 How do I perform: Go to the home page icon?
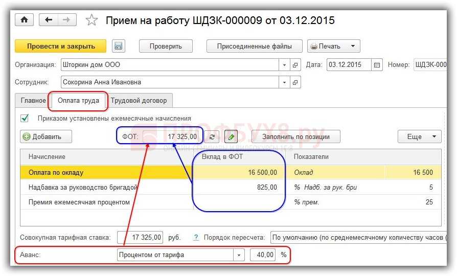click(24, 20)
